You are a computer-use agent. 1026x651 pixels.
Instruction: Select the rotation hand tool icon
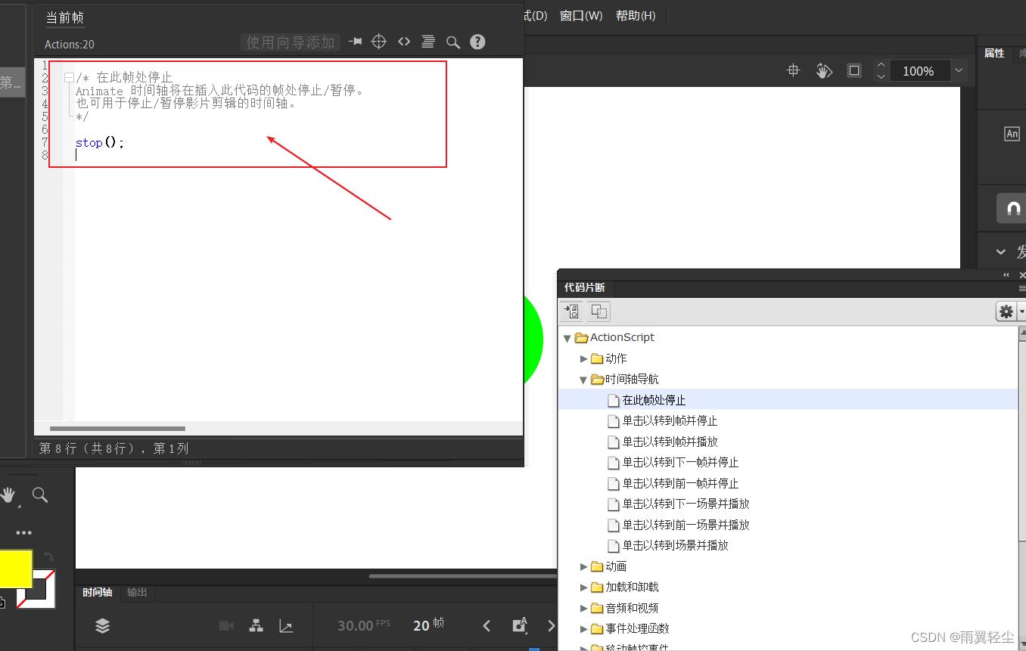(x=824, y=70)
